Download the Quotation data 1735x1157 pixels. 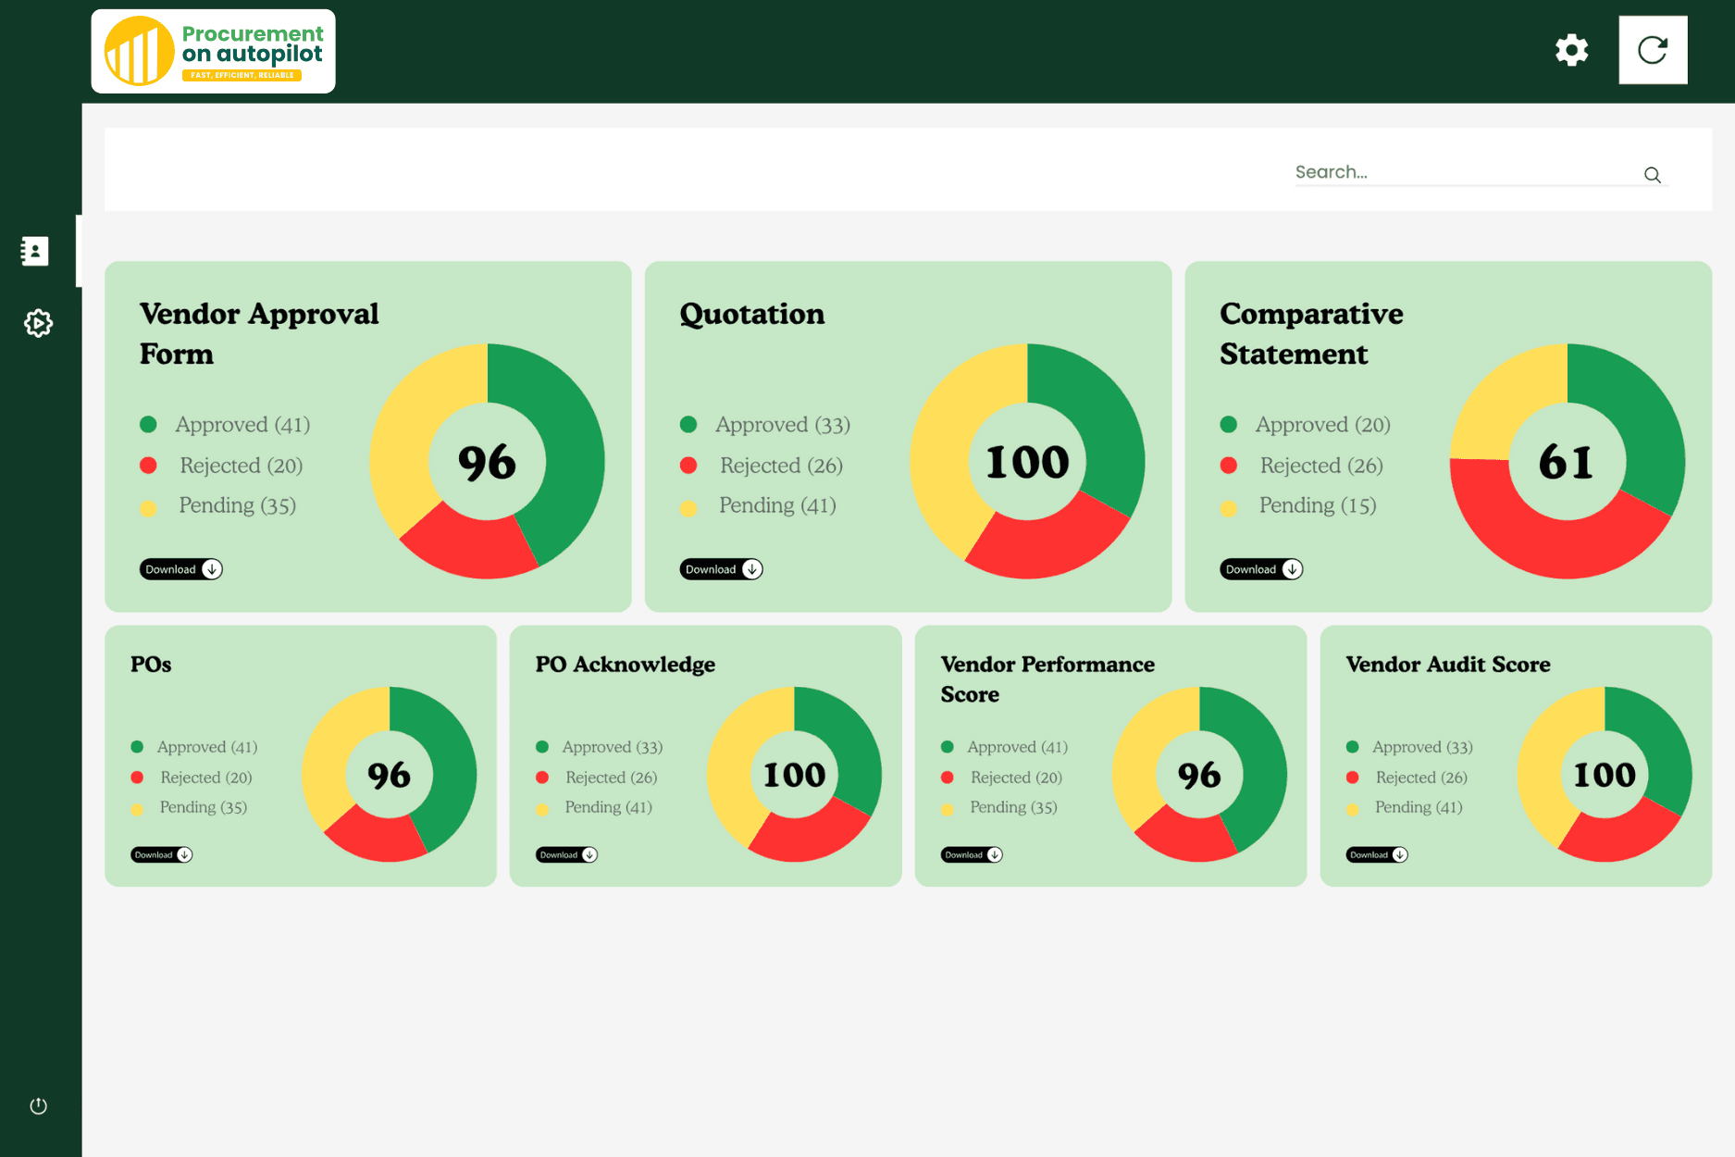click(x=721, y=568)
